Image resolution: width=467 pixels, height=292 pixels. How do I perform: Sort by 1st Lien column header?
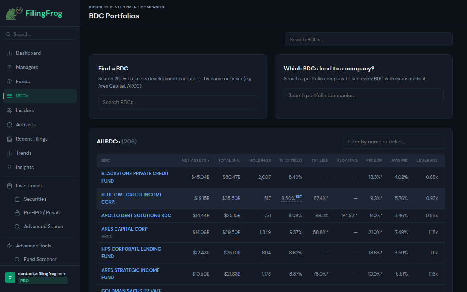click(320, 160)
